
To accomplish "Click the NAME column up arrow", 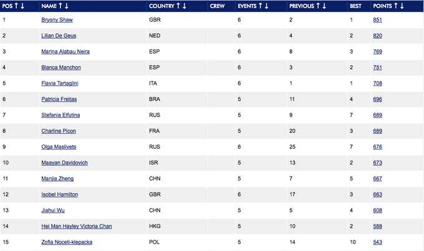I will 60,6.
